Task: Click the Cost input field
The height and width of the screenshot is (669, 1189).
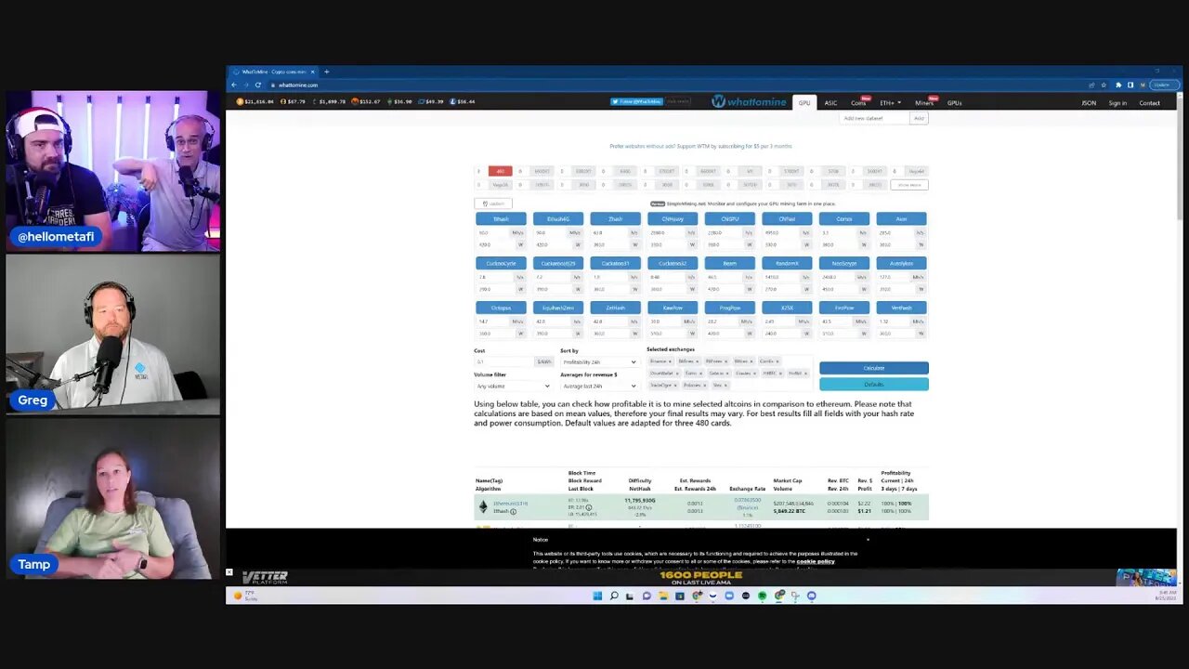Action: click(503, 361)
